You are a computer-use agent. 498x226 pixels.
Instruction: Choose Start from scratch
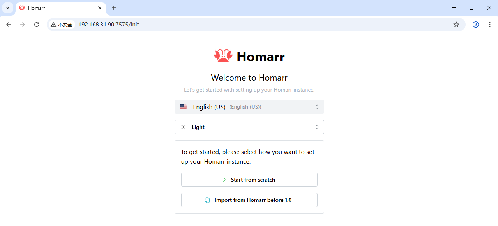pos(249,180)
